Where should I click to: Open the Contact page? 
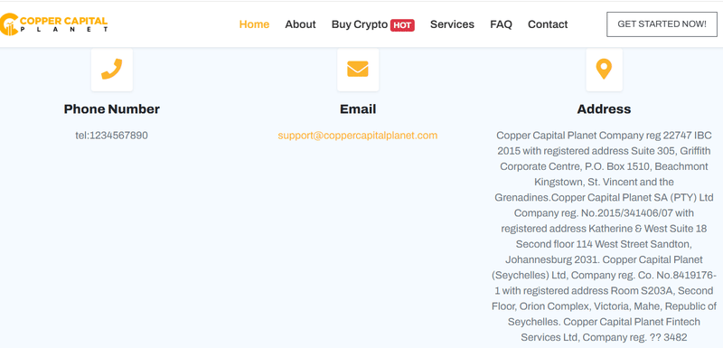[x=548, y=24]
